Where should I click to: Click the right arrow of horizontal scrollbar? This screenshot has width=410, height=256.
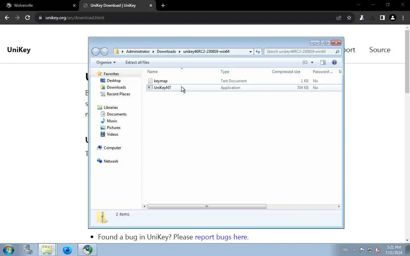tap(339, 206)
